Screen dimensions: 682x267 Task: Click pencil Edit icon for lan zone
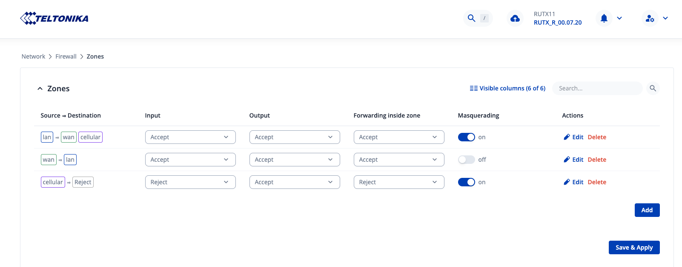click(x=567, y=137)
